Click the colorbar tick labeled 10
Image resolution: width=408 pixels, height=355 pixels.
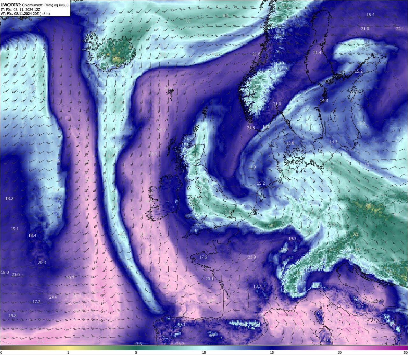pos(204,352)
